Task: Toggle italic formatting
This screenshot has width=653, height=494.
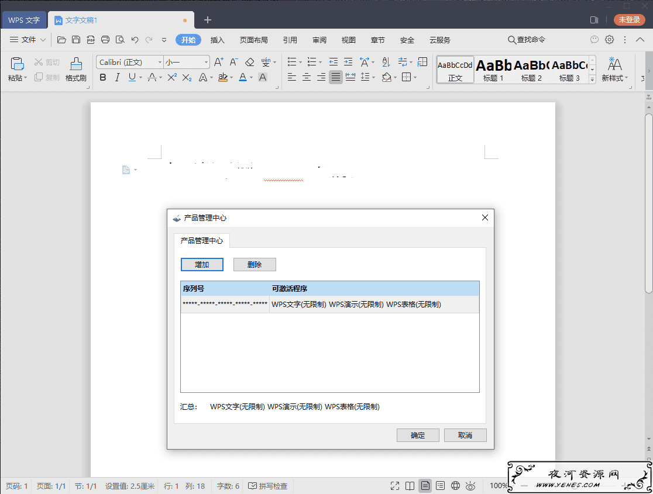Action: pyautogui.click(x=118, y=77)
